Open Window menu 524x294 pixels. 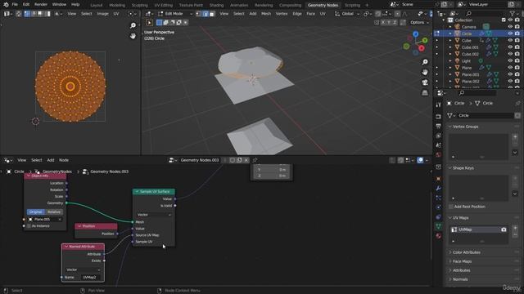pos(59,5)
